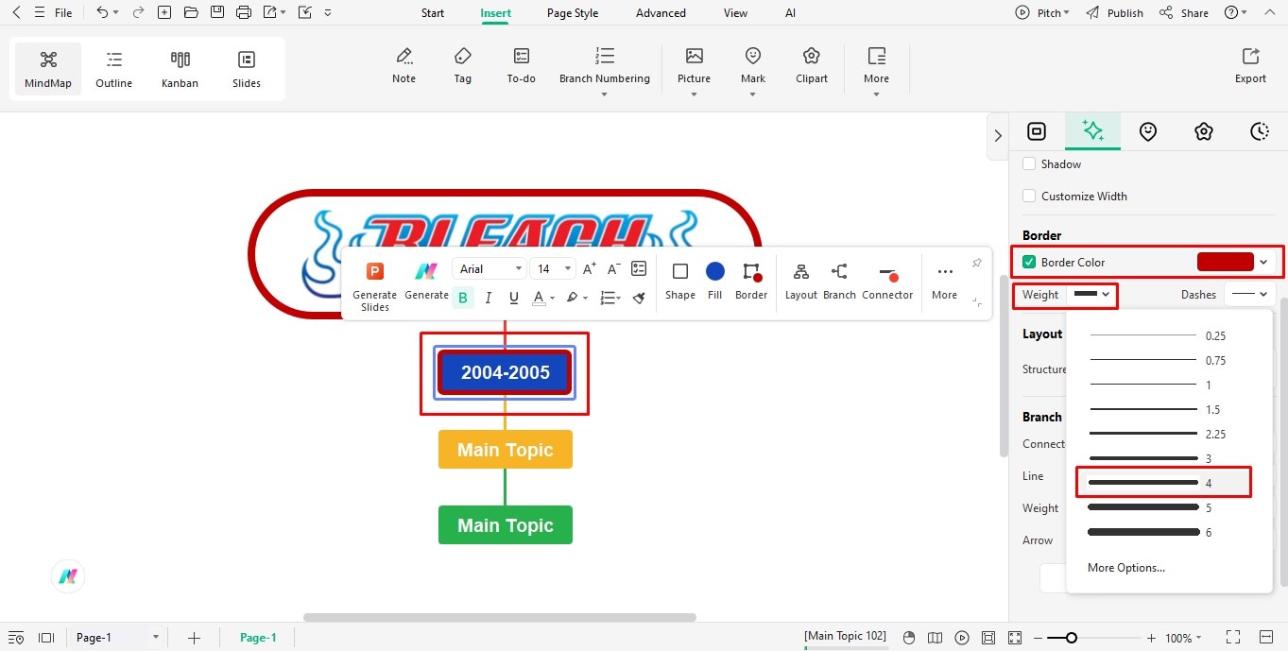The image size is (1288, 651).
Task: Open the Dashes dropdown
Action: pos(1249,295)
